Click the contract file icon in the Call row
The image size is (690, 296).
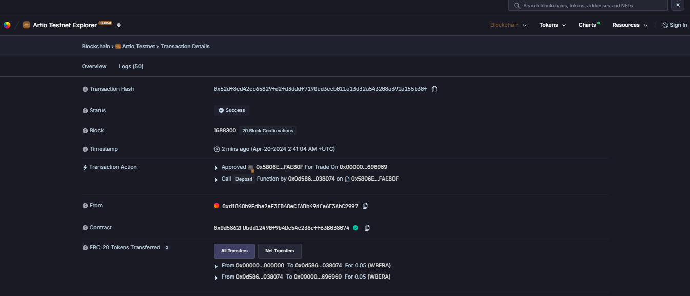pos(347,179)
